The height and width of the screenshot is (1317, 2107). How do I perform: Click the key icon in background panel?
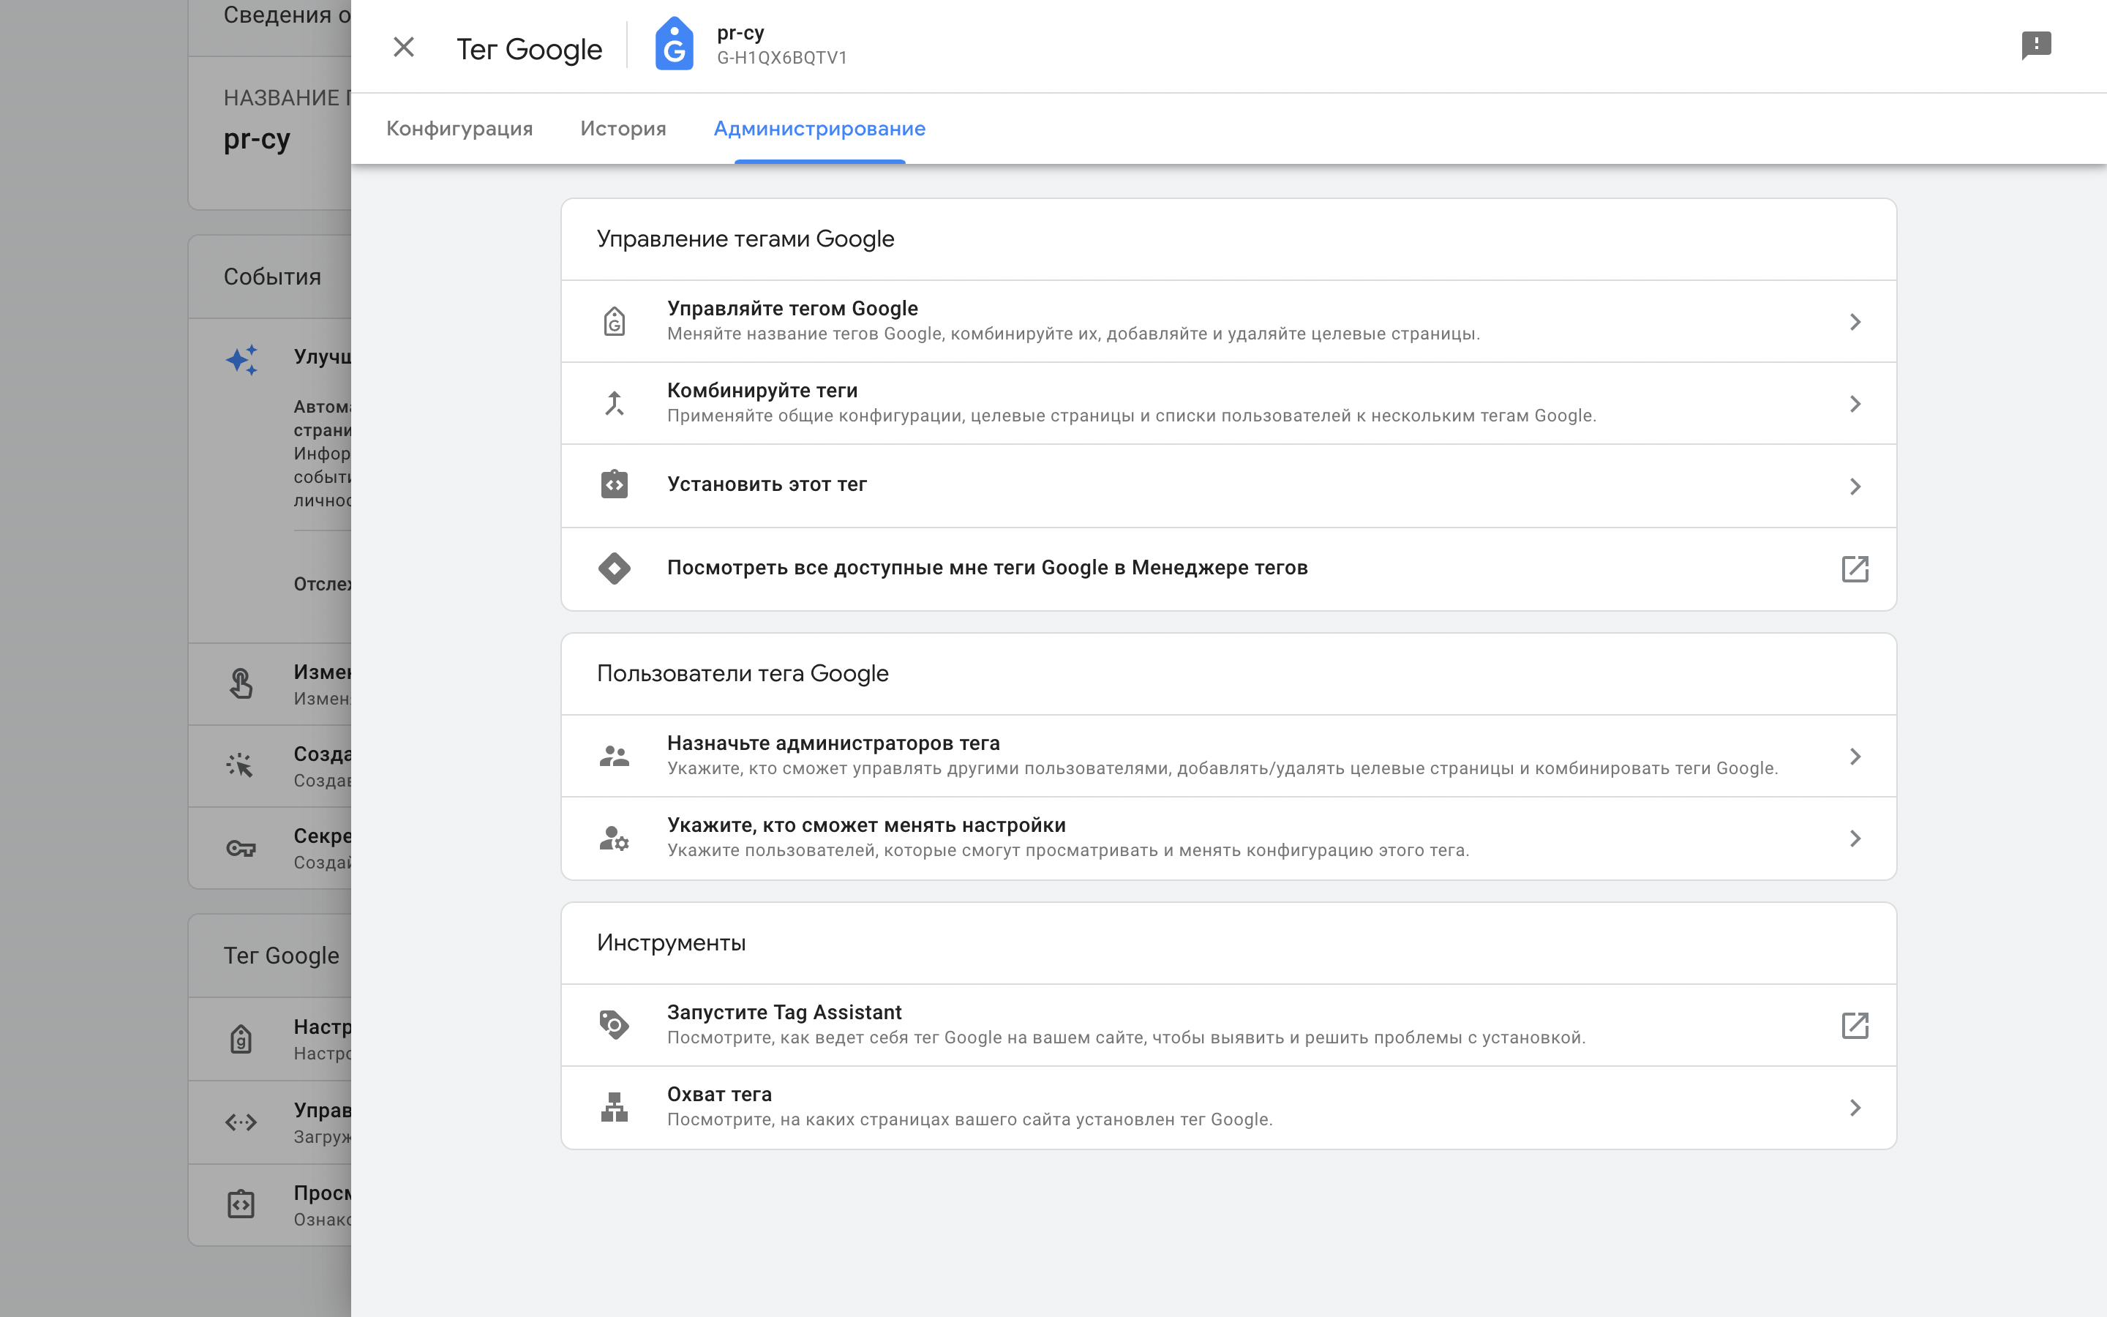pyautogui.click(x=241, y=849)
